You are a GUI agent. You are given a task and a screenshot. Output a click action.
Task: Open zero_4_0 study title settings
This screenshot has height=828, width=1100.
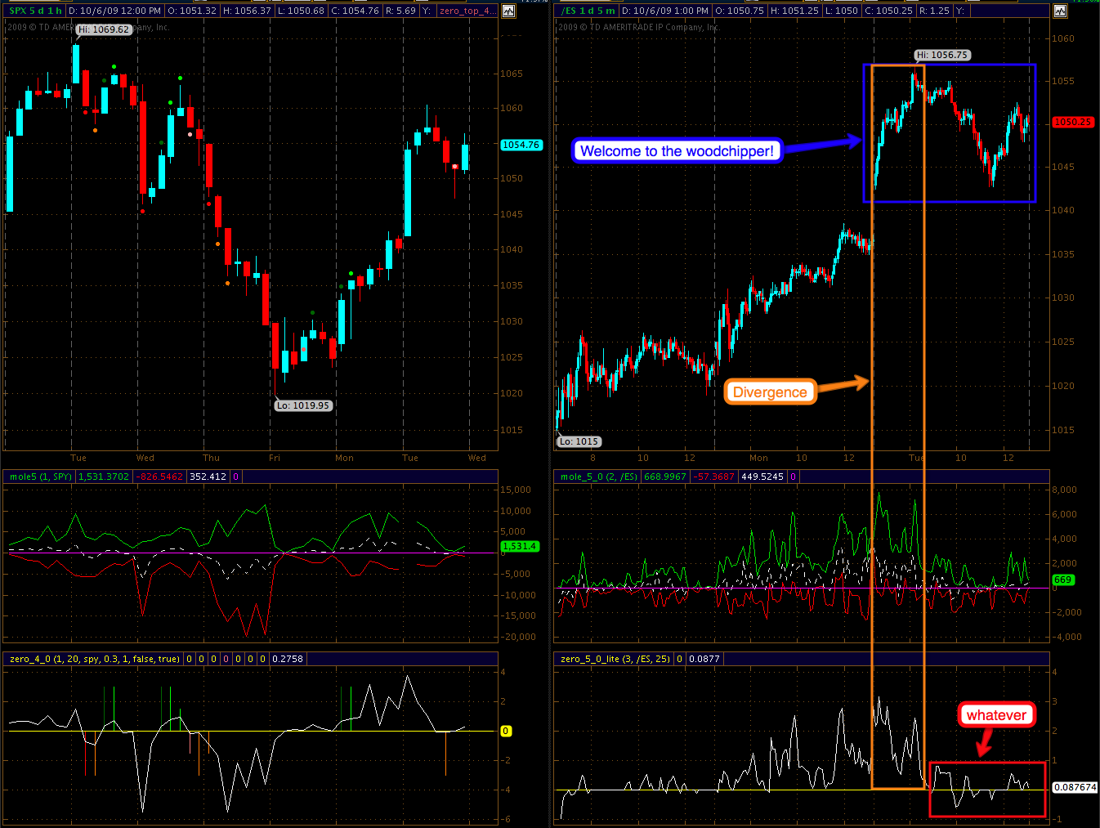[94, 659]
